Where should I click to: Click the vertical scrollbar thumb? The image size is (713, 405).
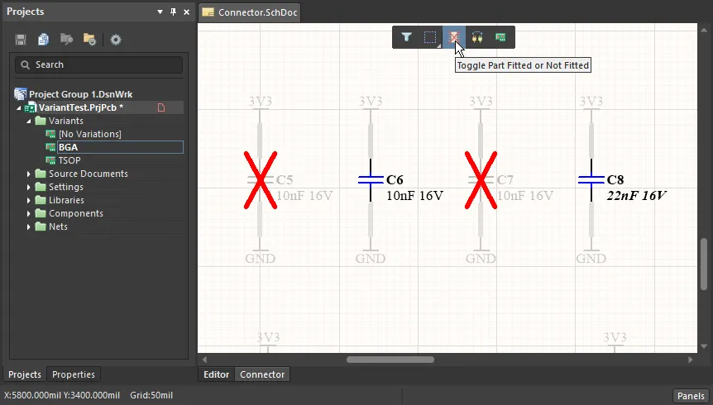tap(704, 264)
